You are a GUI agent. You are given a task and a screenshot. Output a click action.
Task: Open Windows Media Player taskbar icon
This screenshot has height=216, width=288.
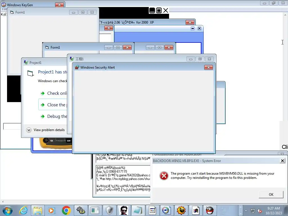tap(52, 210)
